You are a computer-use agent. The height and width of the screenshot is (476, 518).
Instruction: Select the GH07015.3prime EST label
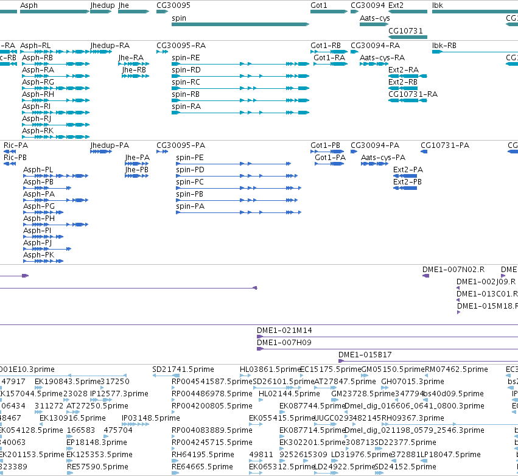[413, 382]
